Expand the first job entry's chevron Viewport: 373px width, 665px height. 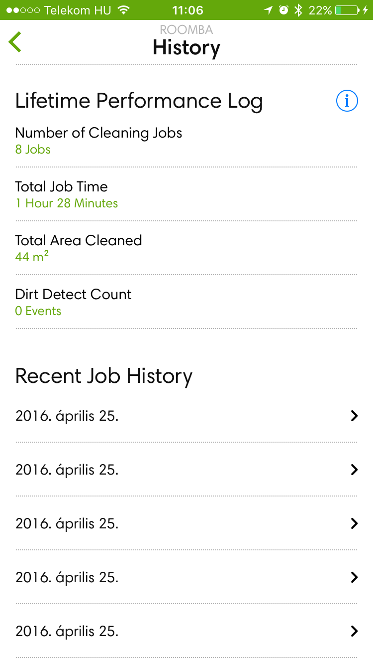click(x=354, y=416)
